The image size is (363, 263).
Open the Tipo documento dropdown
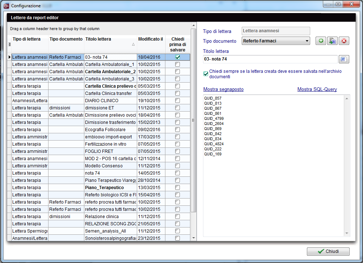pos(307,41)
